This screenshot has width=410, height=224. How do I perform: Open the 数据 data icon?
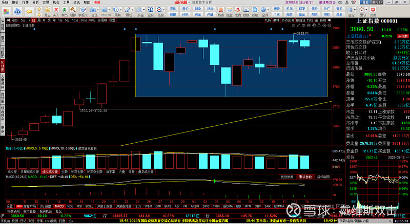coord(246,11)
